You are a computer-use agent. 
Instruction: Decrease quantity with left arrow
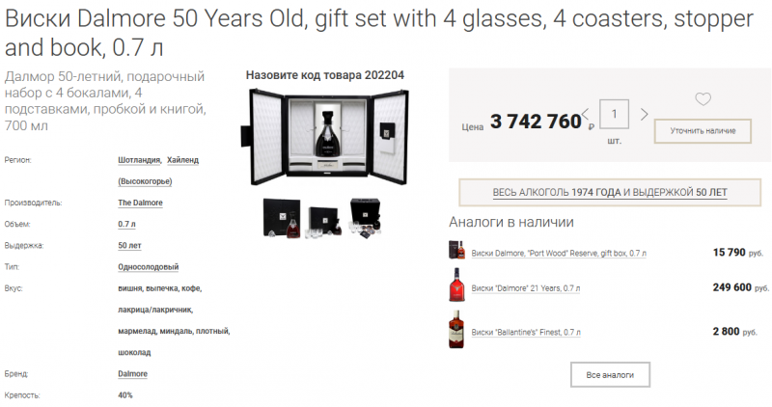pyautogui.click(x=585, y=116)
